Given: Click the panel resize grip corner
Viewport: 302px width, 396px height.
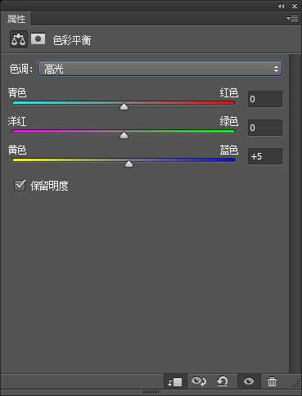Looking at the screenshot, I should 296,384.
